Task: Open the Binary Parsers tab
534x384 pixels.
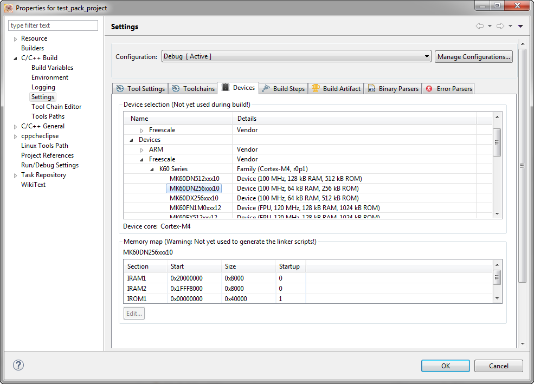Action: tap(393, 89)
